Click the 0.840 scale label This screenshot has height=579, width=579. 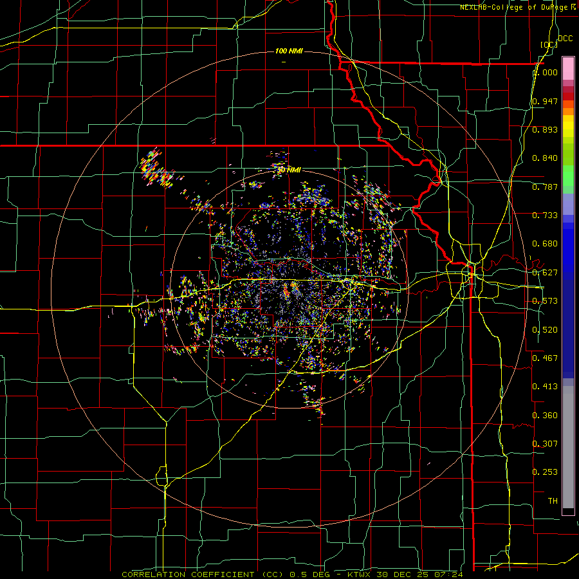545,158
